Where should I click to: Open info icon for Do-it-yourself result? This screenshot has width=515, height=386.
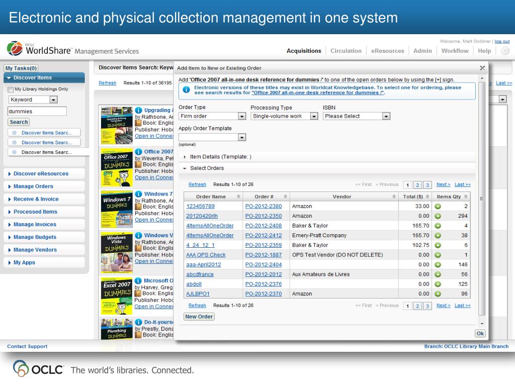point(139,322)
